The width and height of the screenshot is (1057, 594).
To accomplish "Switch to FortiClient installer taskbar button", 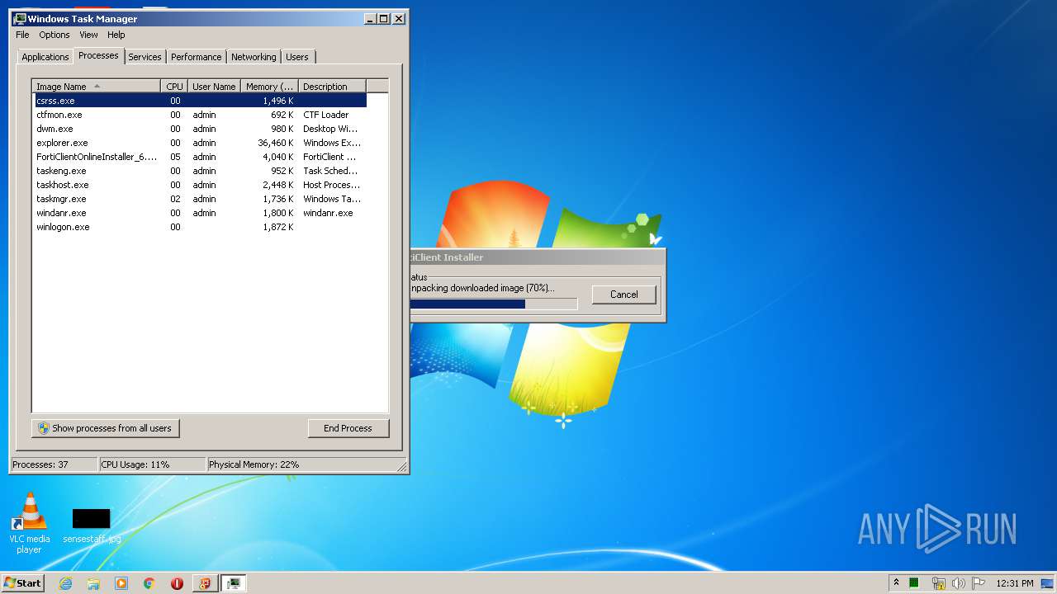I will coord(205,583).
